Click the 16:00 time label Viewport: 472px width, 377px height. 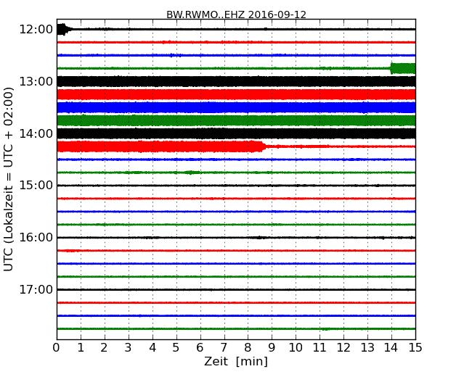[36, 238]
